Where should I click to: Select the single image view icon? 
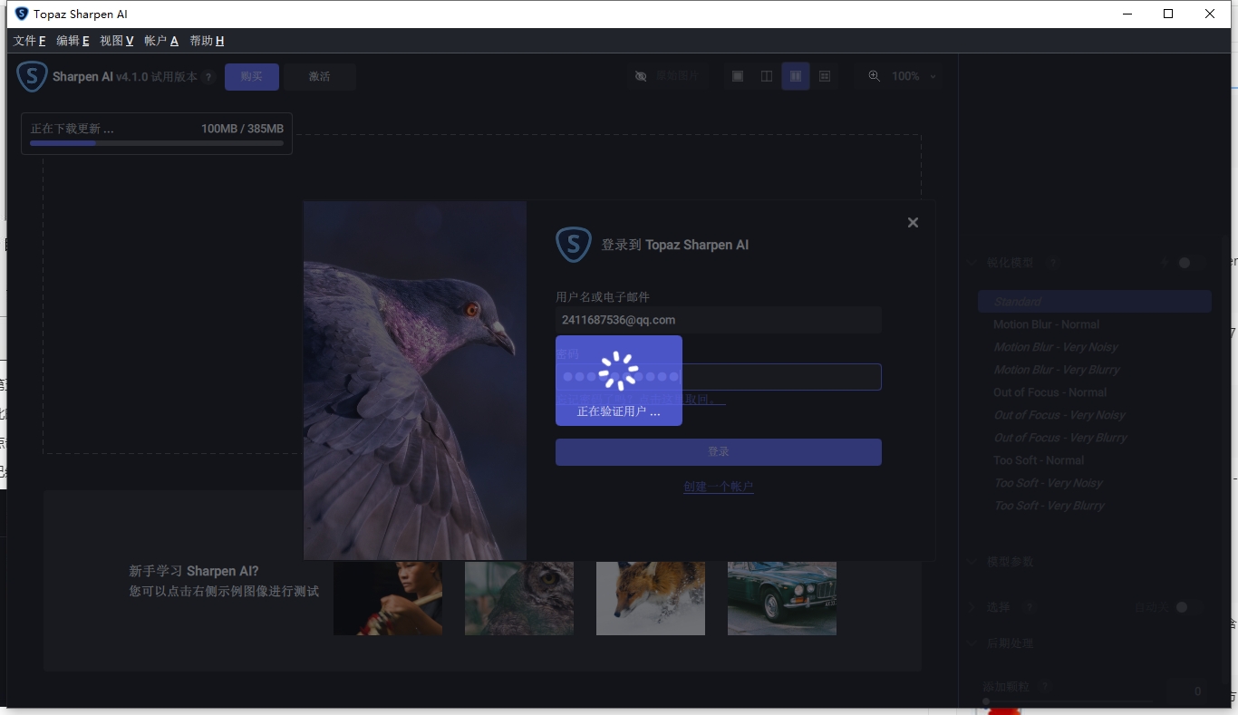[738, 76]
